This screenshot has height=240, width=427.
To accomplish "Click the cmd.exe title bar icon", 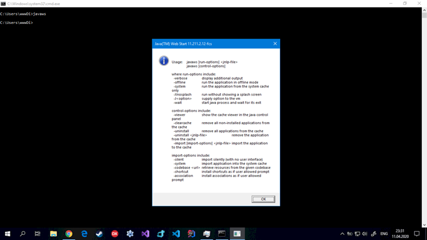I will (3, 4).
